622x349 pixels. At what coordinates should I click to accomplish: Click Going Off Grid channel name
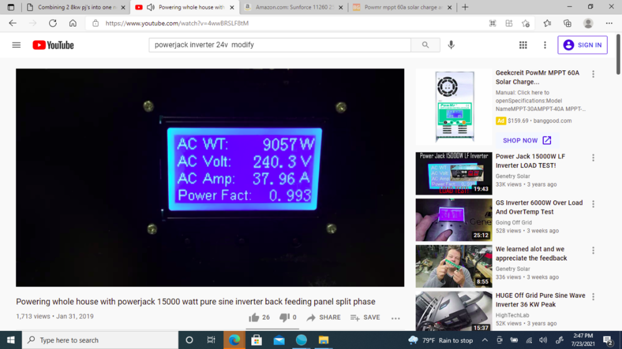click(x=514, y=223)
